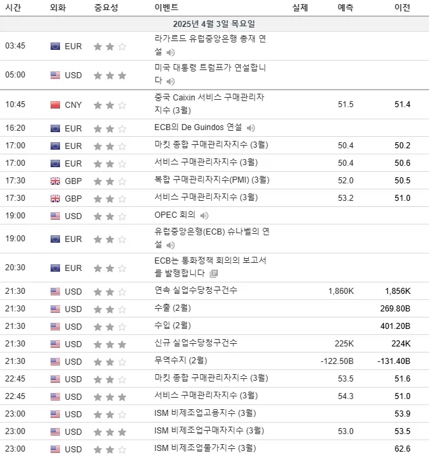429x455 pixels.
Task: Open the 신규 실업수당청구건수 event
Action: [196, 343]
